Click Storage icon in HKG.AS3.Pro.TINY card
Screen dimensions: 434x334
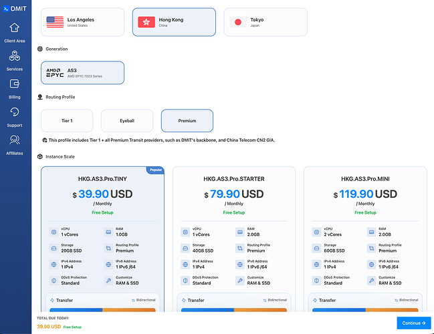[x=53, y=248]
